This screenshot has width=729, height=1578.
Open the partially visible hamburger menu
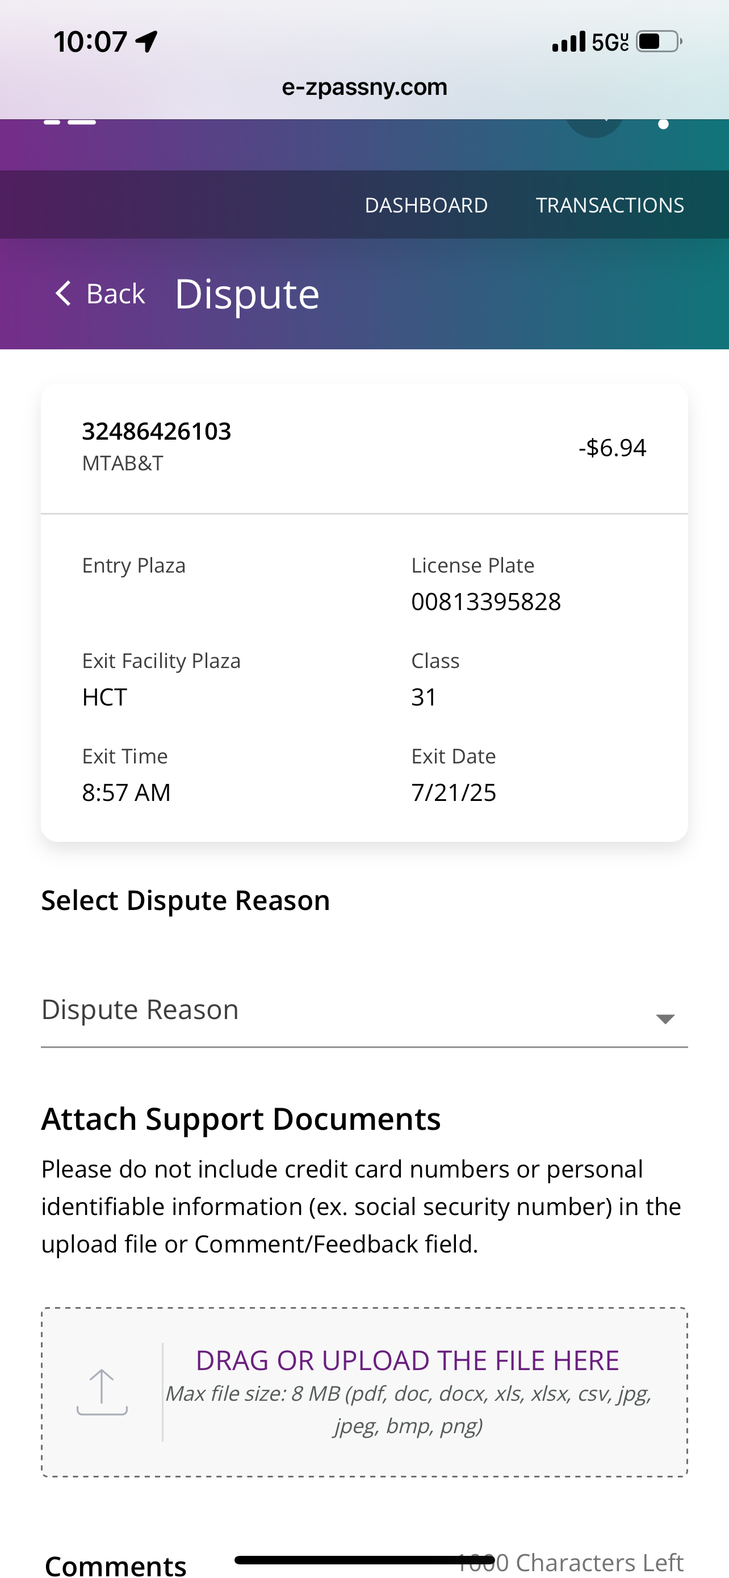point(70,122)
